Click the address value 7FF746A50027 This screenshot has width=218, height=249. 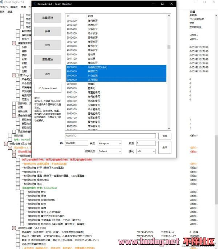[x=145, y=232]
